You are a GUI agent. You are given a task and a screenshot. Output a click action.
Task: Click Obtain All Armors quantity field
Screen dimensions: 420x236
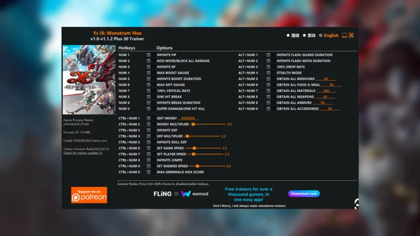[323, 103]
